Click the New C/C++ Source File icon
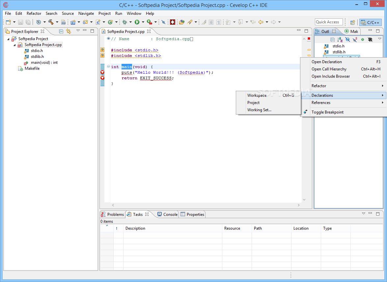Image resolution: width=387 pixels, height=282 pixels. (98, 22)
